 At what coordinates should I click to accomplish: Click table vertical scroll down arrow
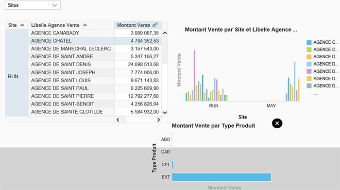point(165,113)
